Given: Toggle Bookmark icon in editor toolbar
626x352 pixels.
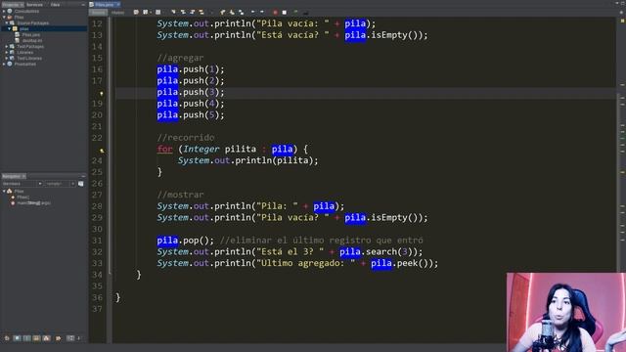Looking at the screenshot, I should pyautogui.click(x=242, y=12).
